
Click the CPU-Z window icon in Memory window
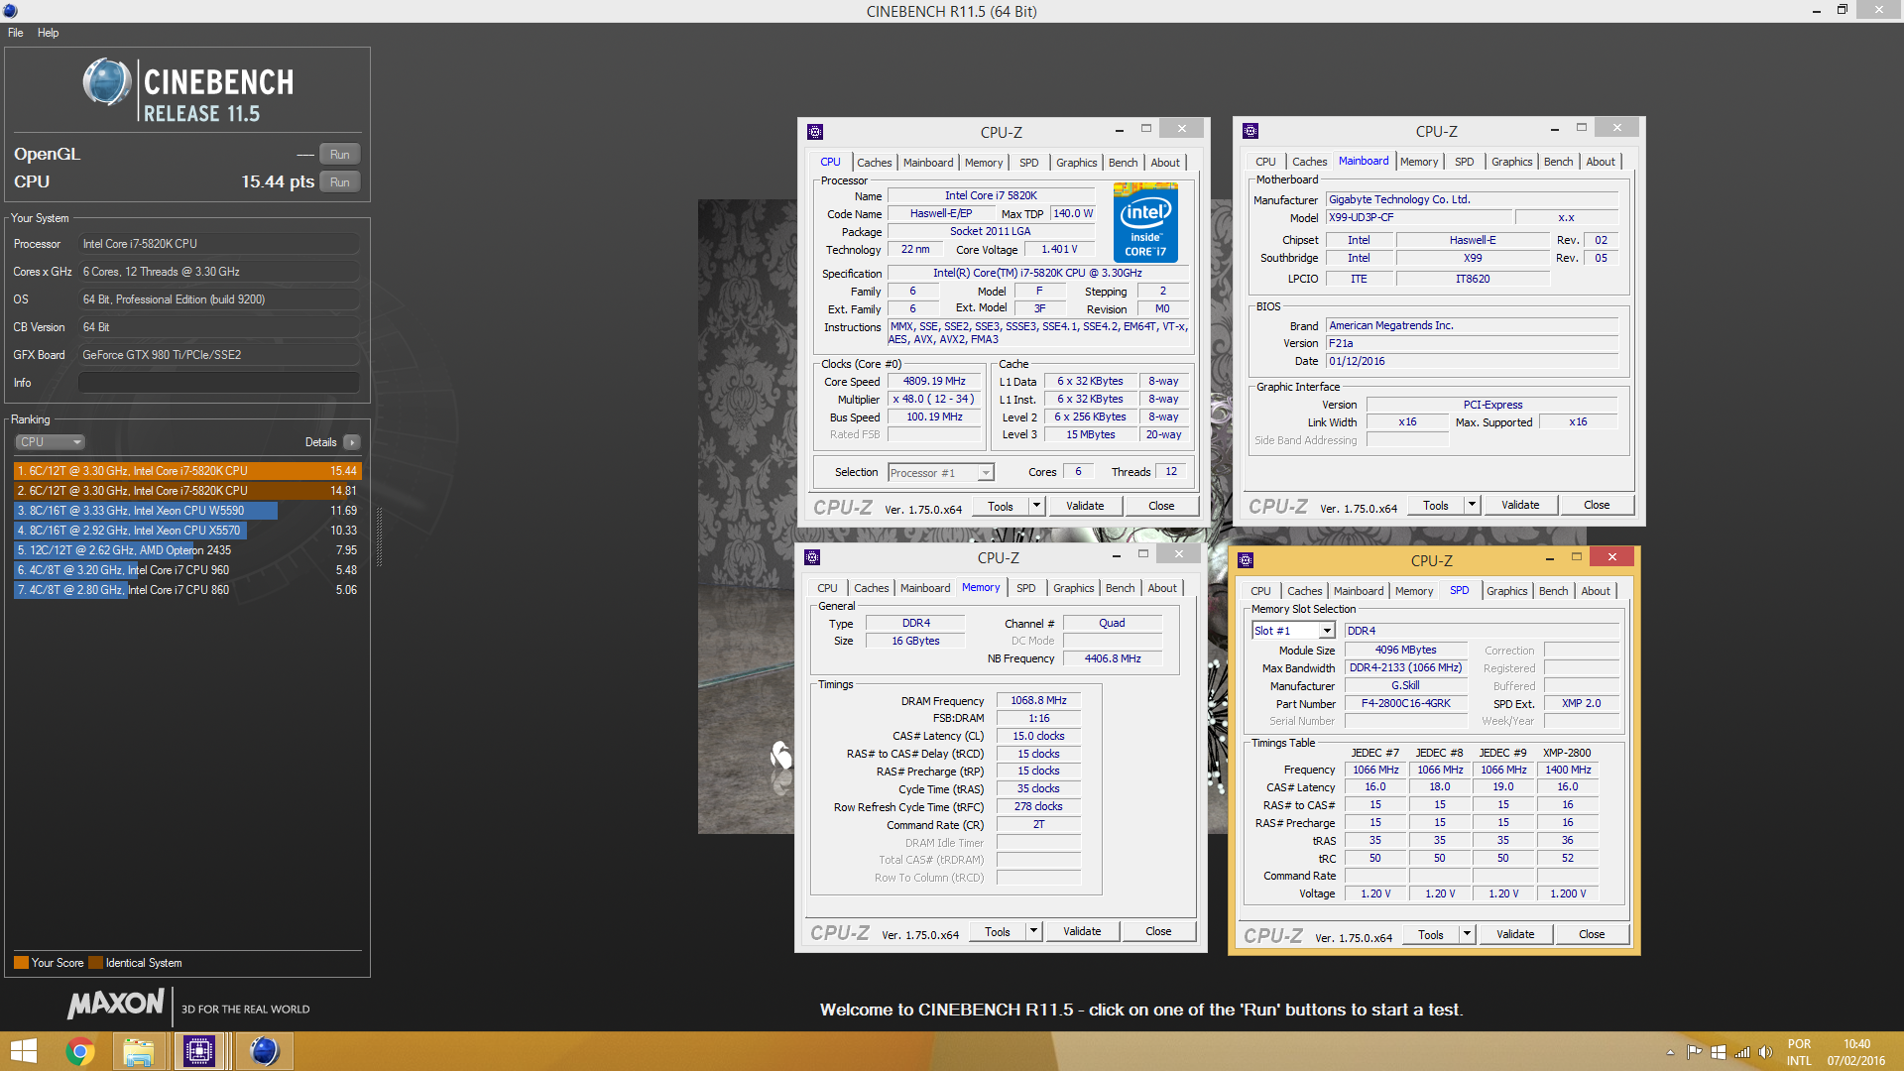812,557
